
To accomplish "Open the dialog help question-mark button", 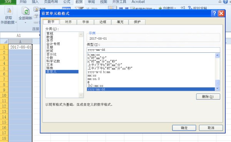I will (214, 13).
